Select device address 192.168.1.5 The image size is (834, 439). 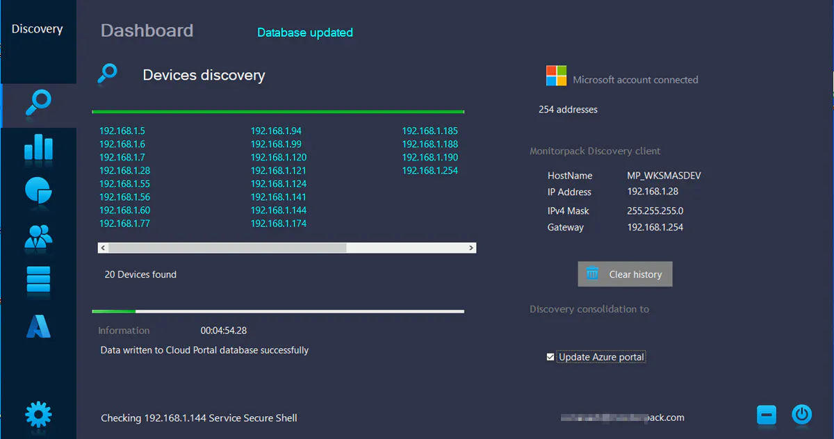pyautogui.click(x=122, y=131)
